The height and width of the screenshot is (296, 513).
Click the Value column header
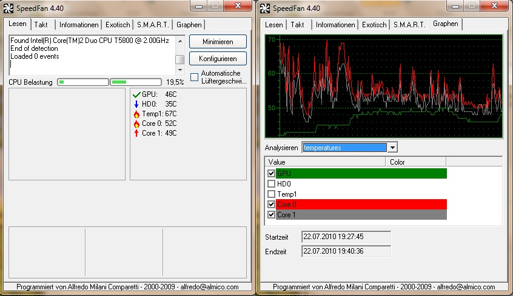click(325, 162)
